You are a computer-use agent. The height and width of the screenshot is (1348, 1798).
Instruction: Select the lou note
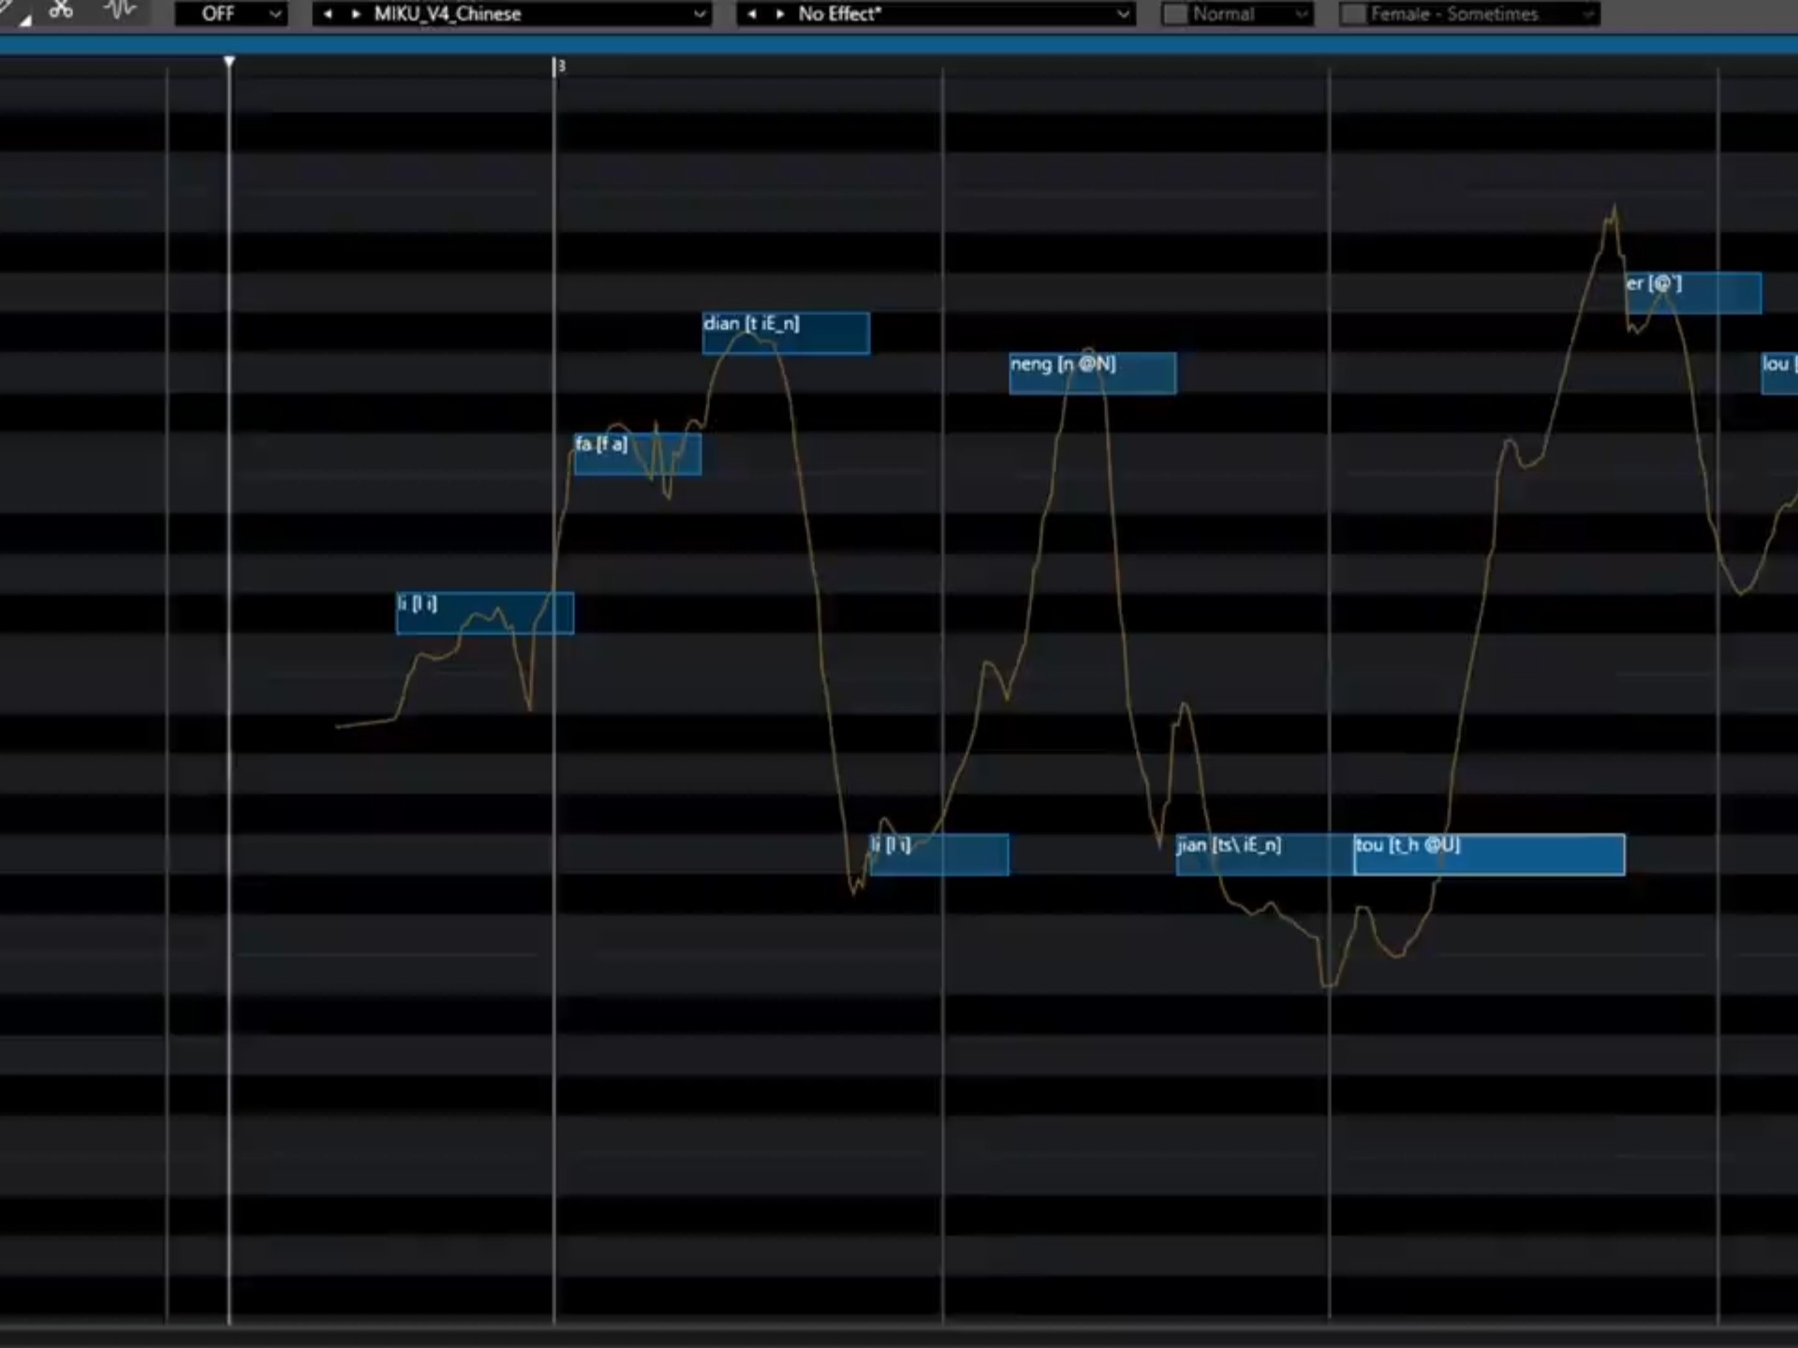click(x=1779, y=374)
